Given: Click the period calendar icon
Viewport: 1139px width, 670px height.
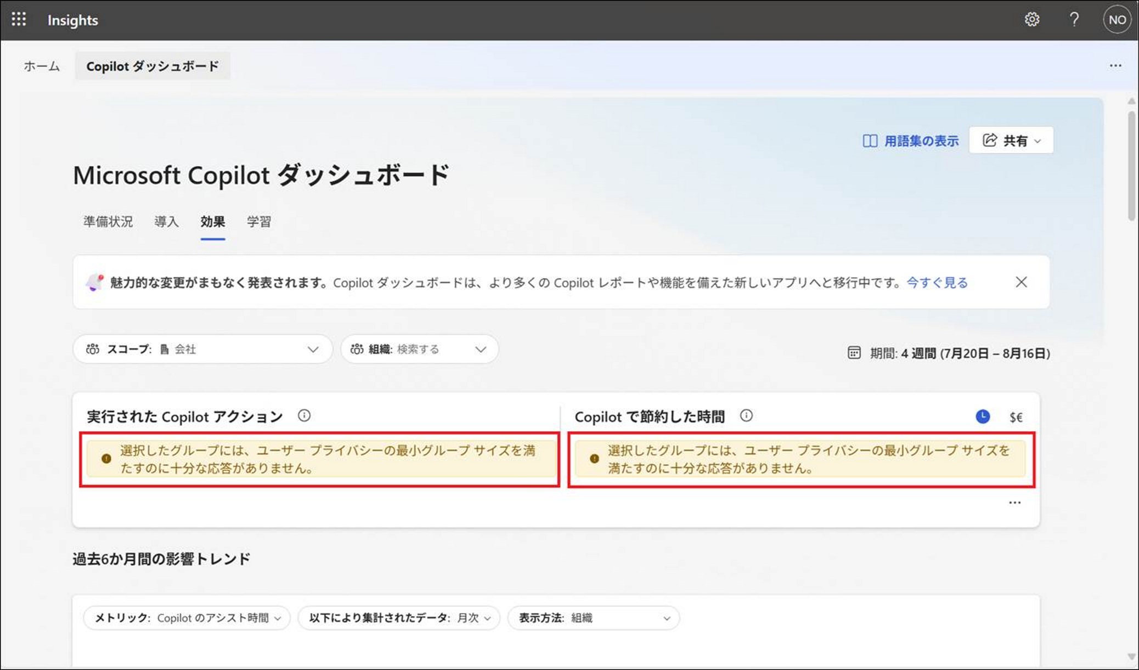Looking at the screenshot, I should tap(854, 353).
